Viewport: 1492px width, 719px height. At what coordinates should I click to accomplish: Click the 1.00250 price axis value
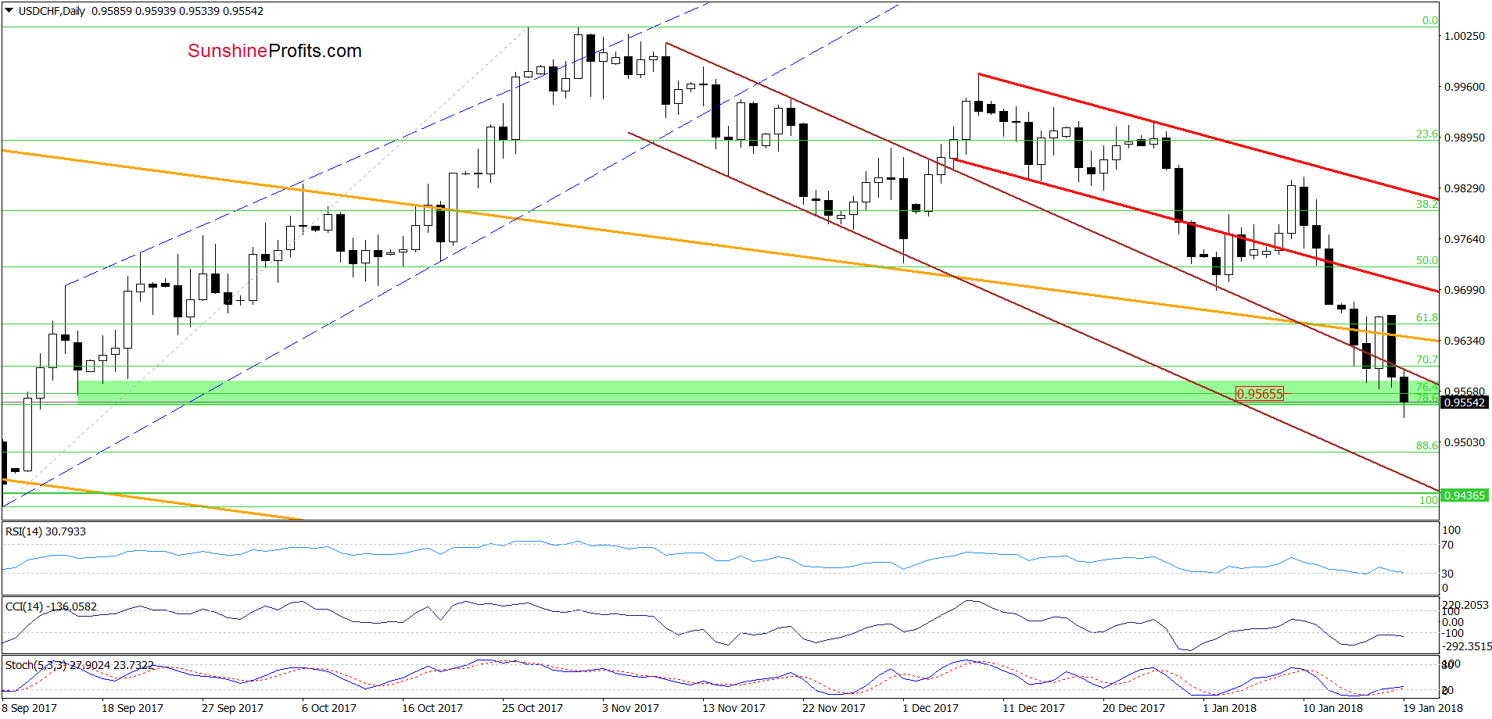tap(1464, 36)
